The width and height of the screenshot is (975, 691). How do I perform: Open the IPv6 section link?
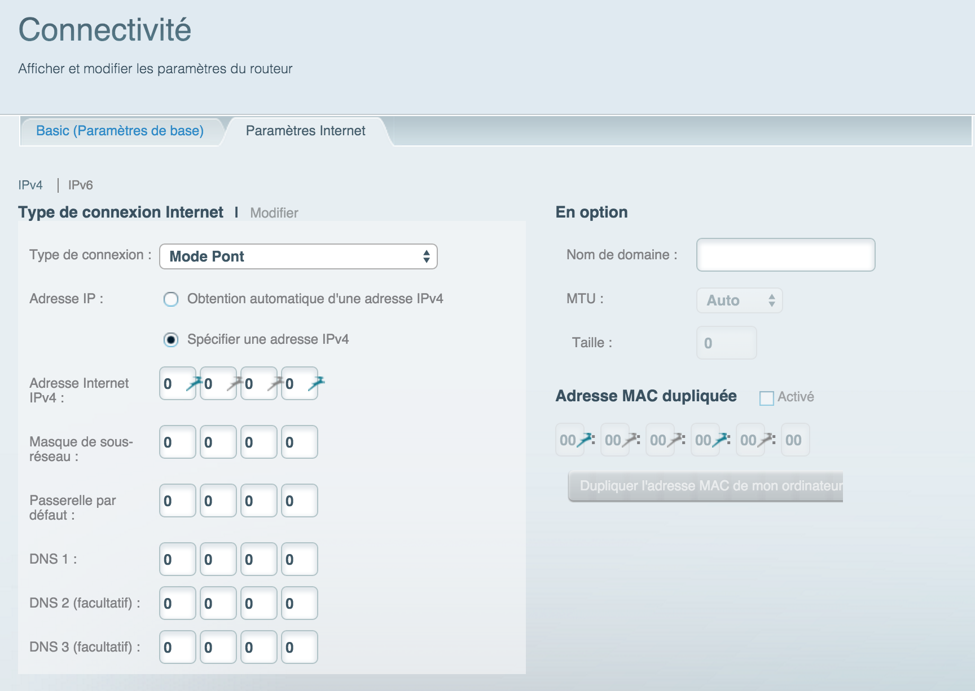(x=80, y=185)
